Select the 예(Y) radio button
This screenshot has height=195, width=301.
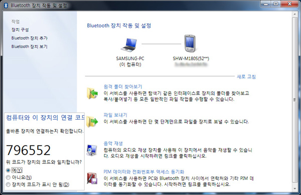[x=8, y=170]
